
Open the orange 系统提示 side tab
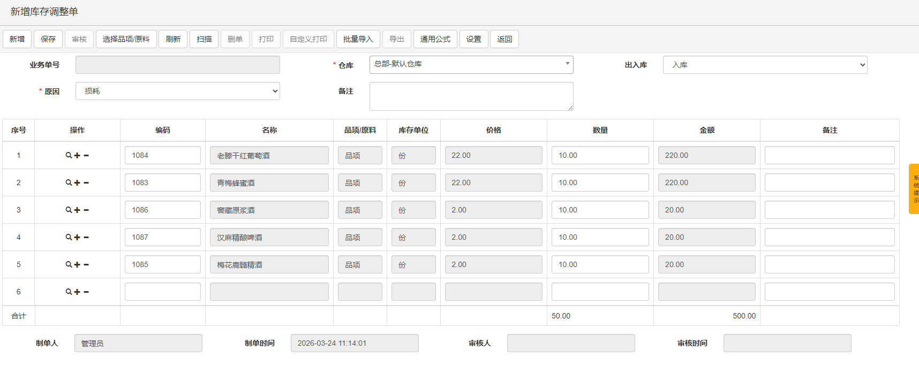(914, 189)
